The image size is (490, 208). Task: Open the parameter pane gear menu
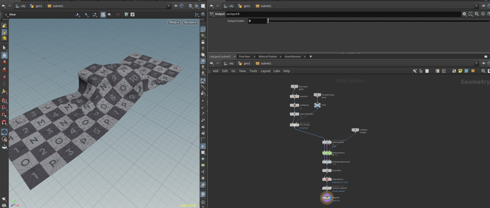tap(465, 14)
